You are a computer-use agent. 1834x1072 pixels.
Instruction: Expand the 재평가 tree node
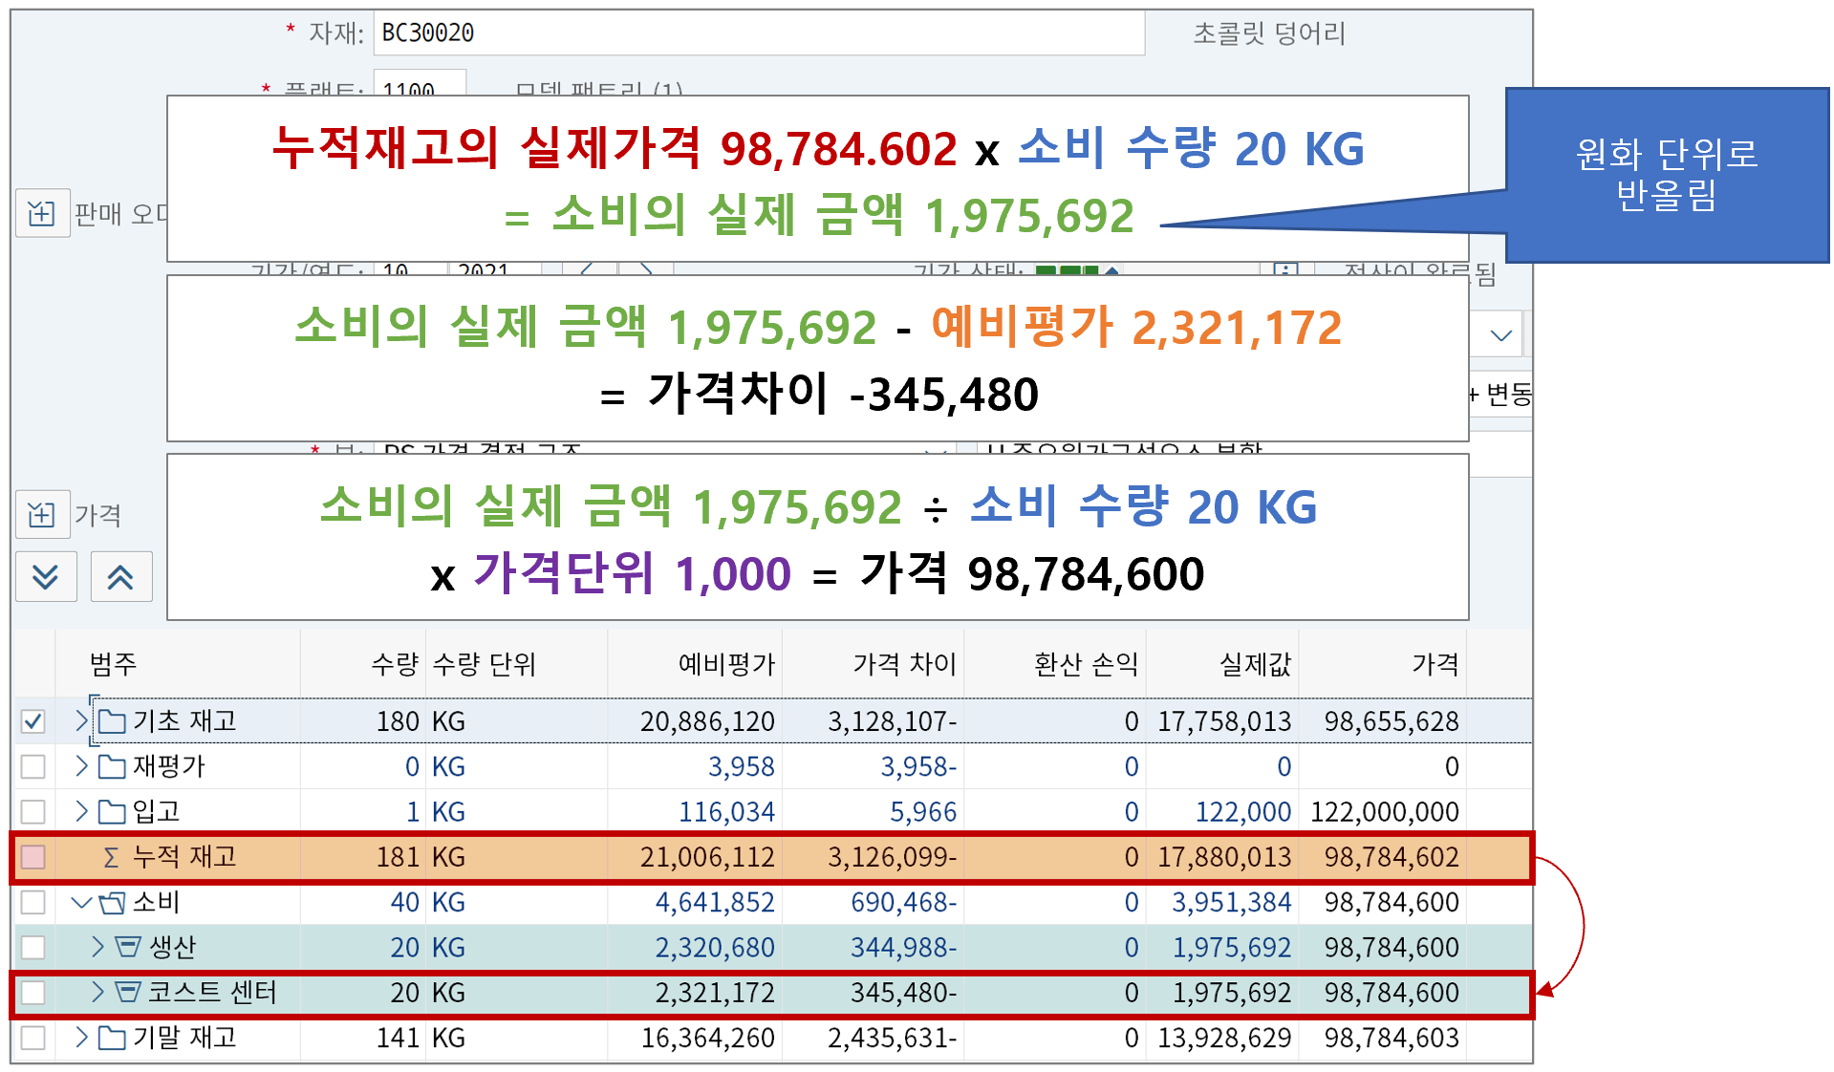[81, 766]
